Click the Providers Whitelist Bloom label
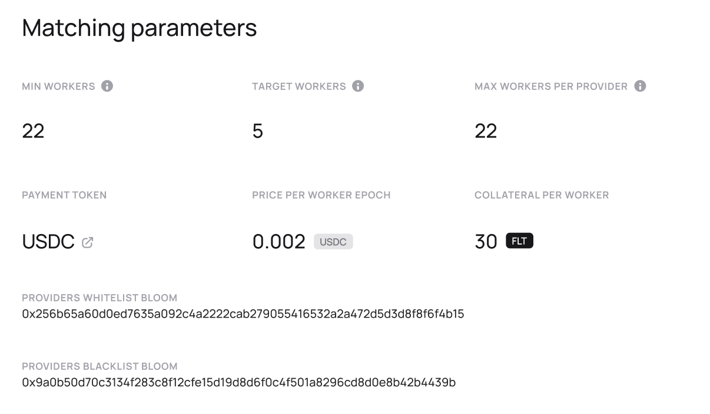 99,298
